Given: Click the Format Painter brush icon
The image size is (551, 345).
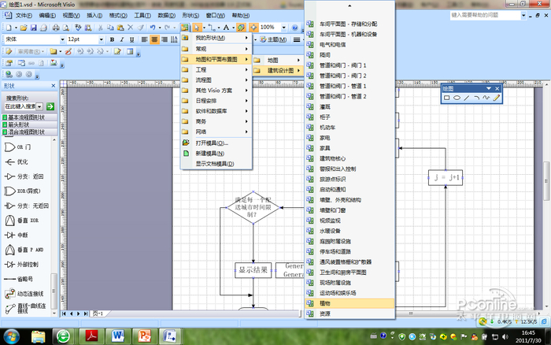Looking at the screenshot, I should coord(141,28).
